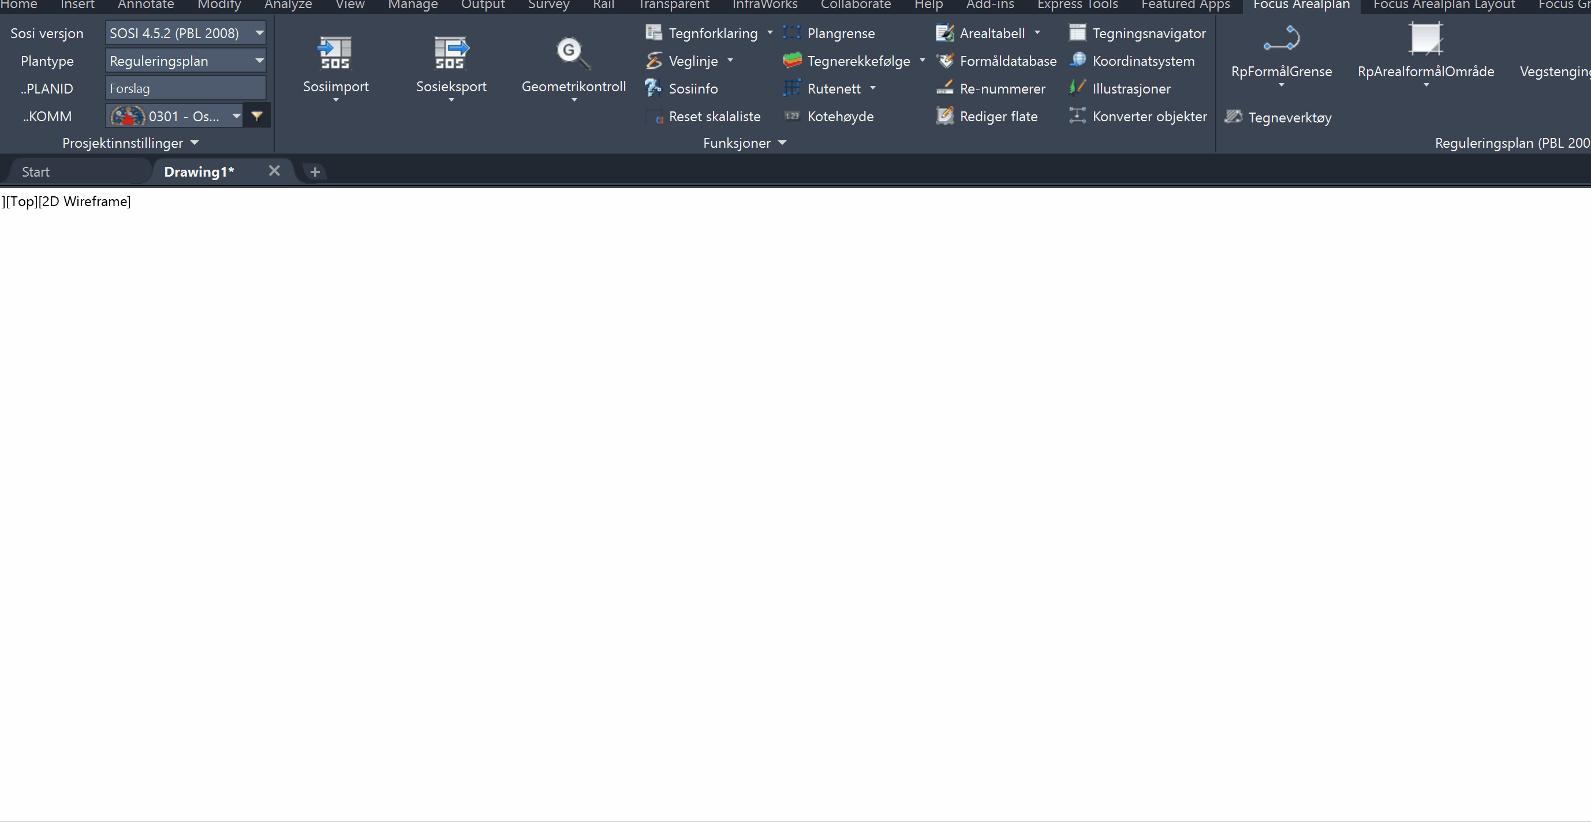Select the RpArealformålOmråde tool
The image size is (1591, 822).
tap(1425, 39)
